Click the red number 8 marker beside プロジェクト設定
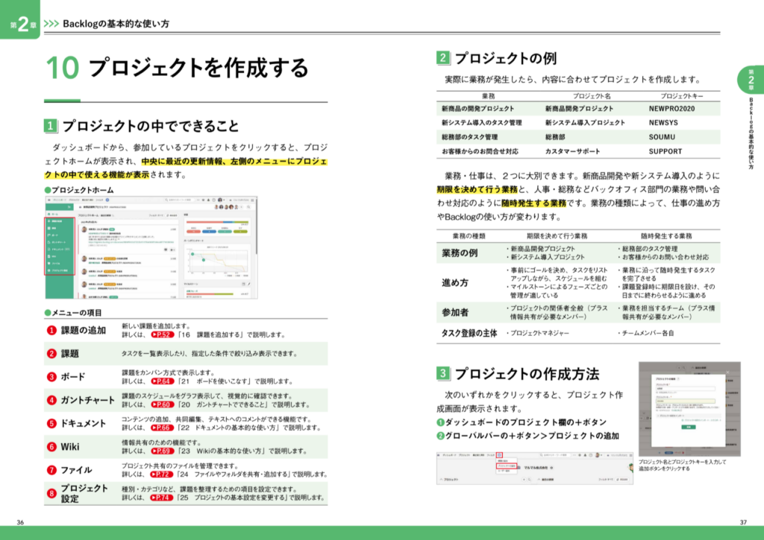 tap(52, 493)
